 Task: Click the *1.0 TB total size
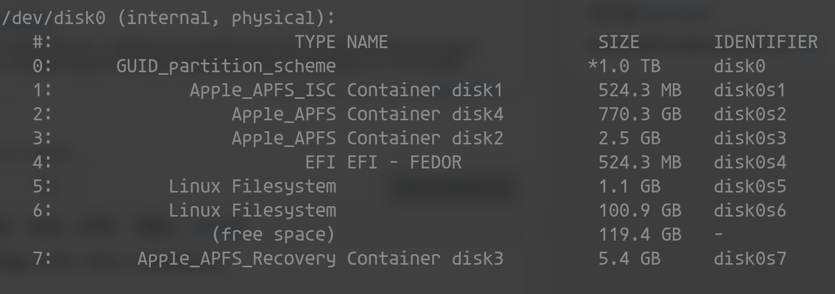(x=624, y=66)
